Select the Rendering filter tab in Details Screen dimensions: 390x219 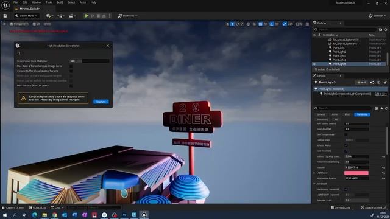pos(362,114)
